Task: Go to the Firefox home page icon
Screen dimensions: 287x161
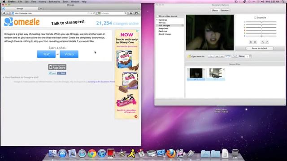Action: coord(131,13)
